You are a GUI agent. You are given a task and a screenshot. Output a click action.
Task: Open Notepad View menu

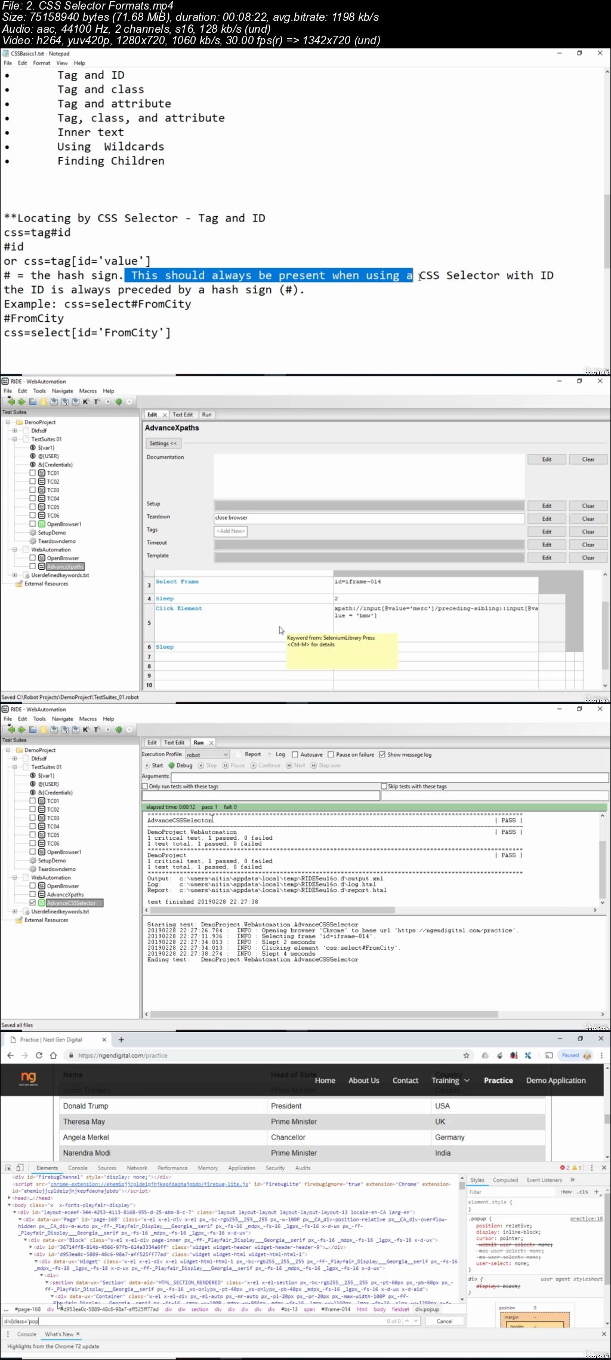[x=62, y=63]
